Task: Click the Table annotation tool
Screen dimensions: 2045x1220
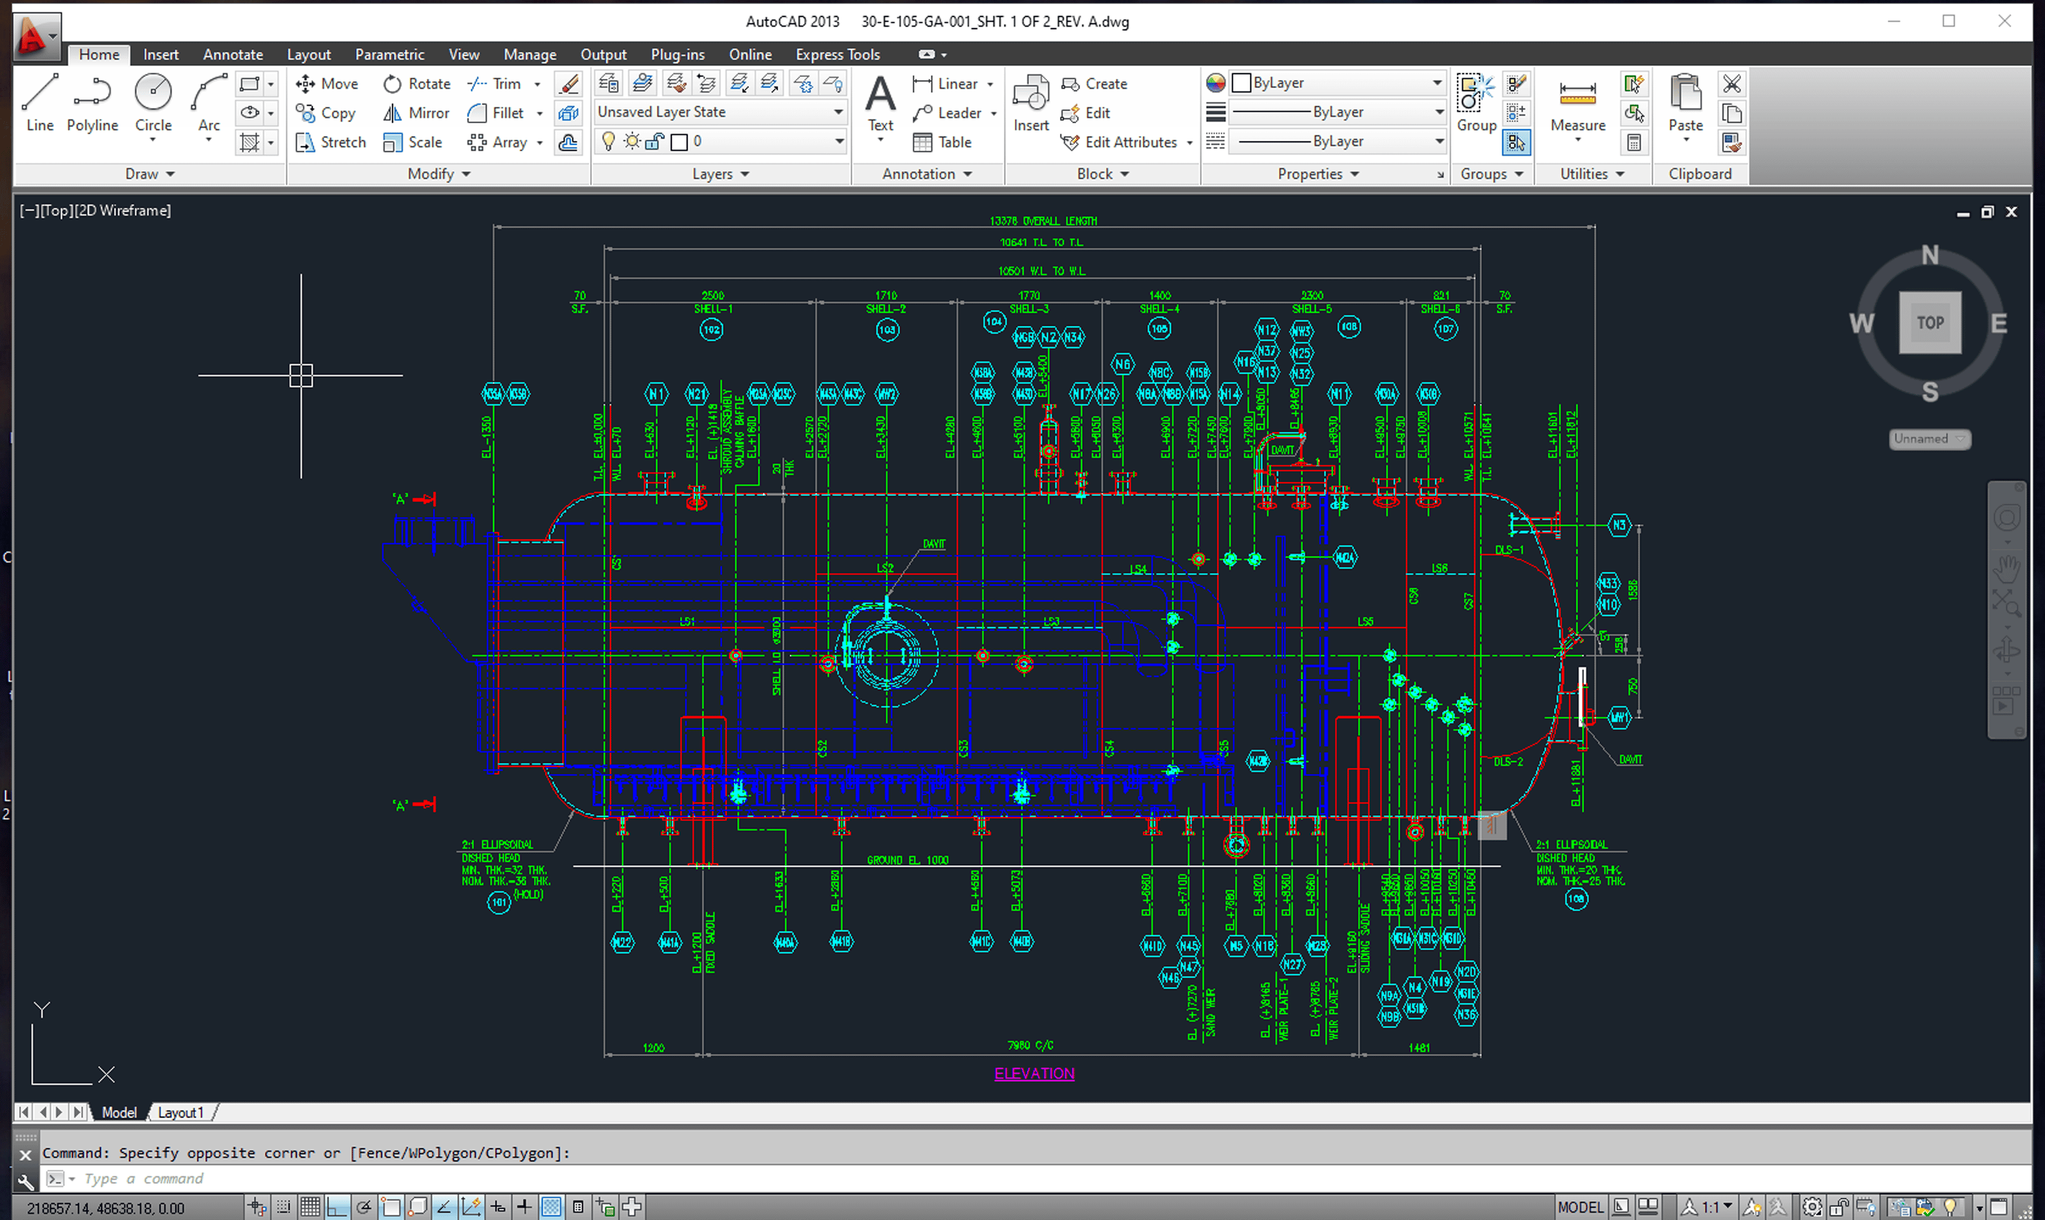Action: coord(942,142)
